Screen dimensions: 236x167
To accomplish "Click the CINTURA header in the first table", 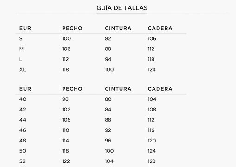I will pyautogui.click(x=118, y=28).
